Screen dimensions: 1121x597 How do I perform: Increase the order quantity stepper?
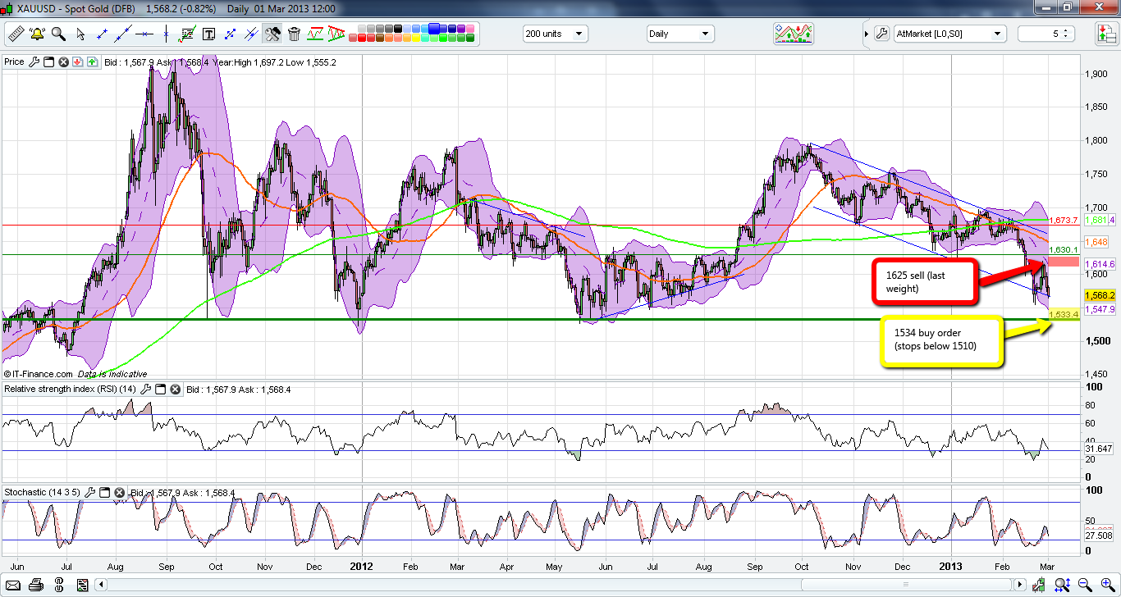tap(1066, 30)
